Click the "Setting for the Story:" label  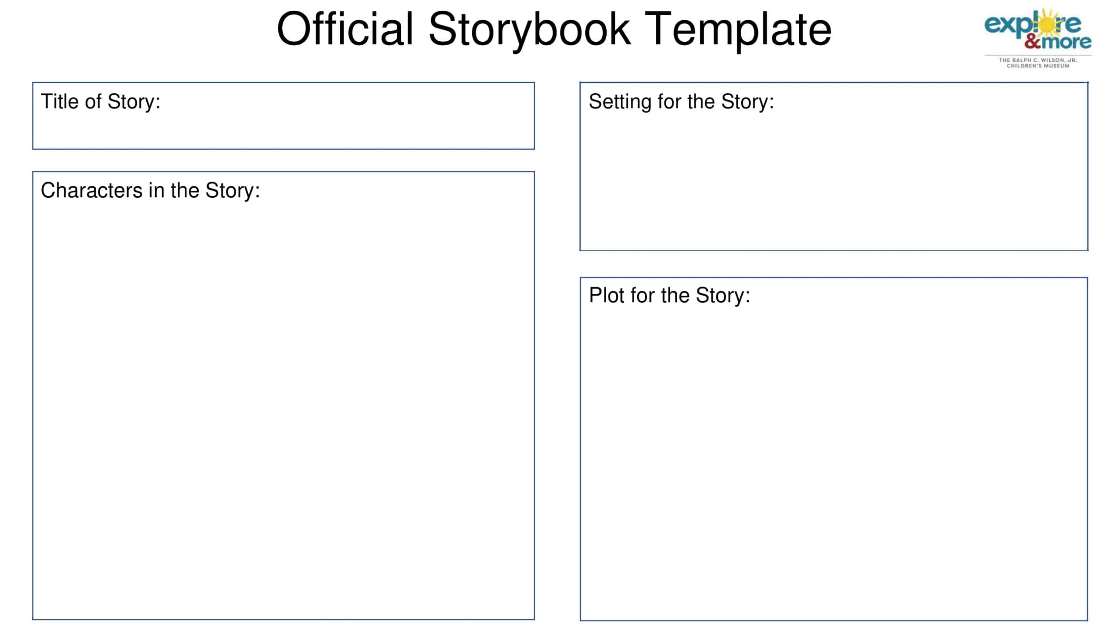coord(681,102)
